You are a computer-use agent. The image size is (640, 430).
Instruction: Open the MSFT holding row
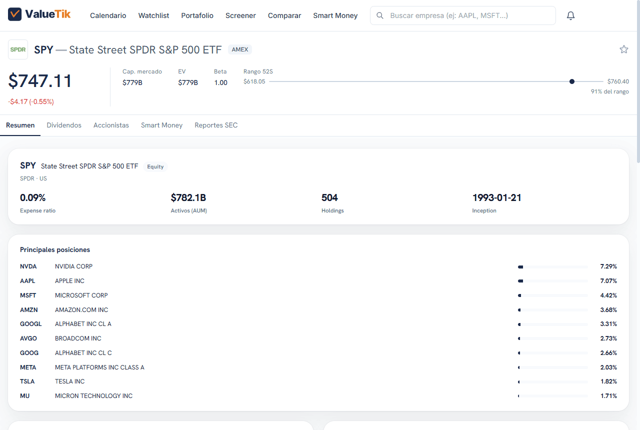(x=318, y=295)
